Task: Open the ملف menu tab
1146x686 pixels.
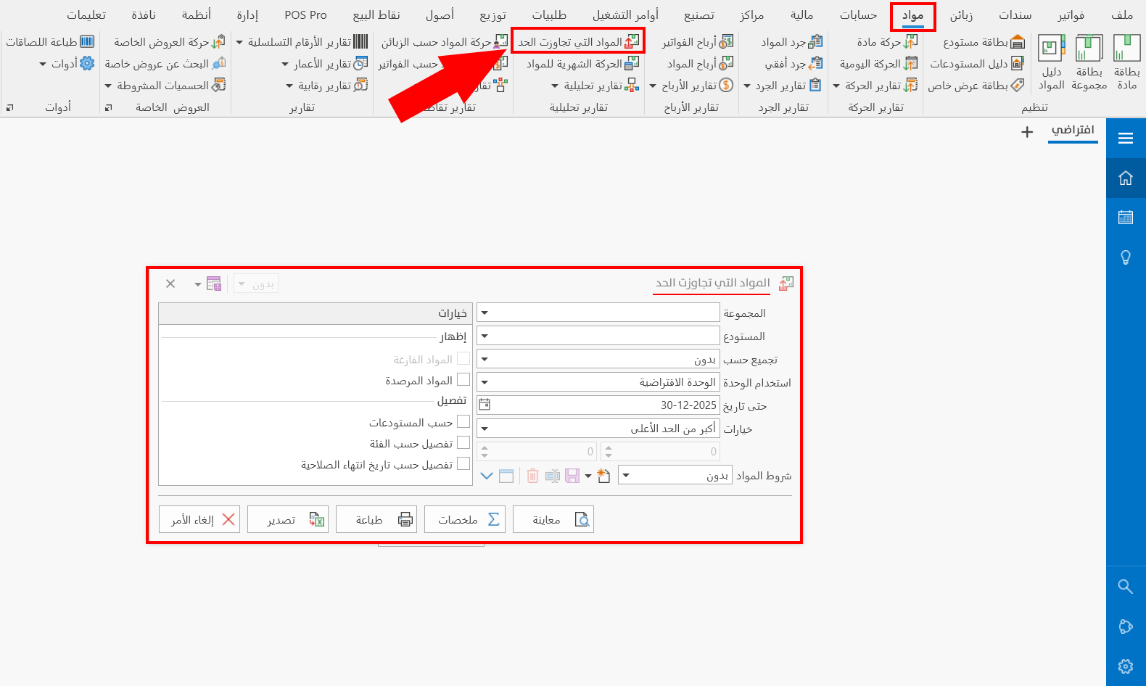Action: (1121, 15)
